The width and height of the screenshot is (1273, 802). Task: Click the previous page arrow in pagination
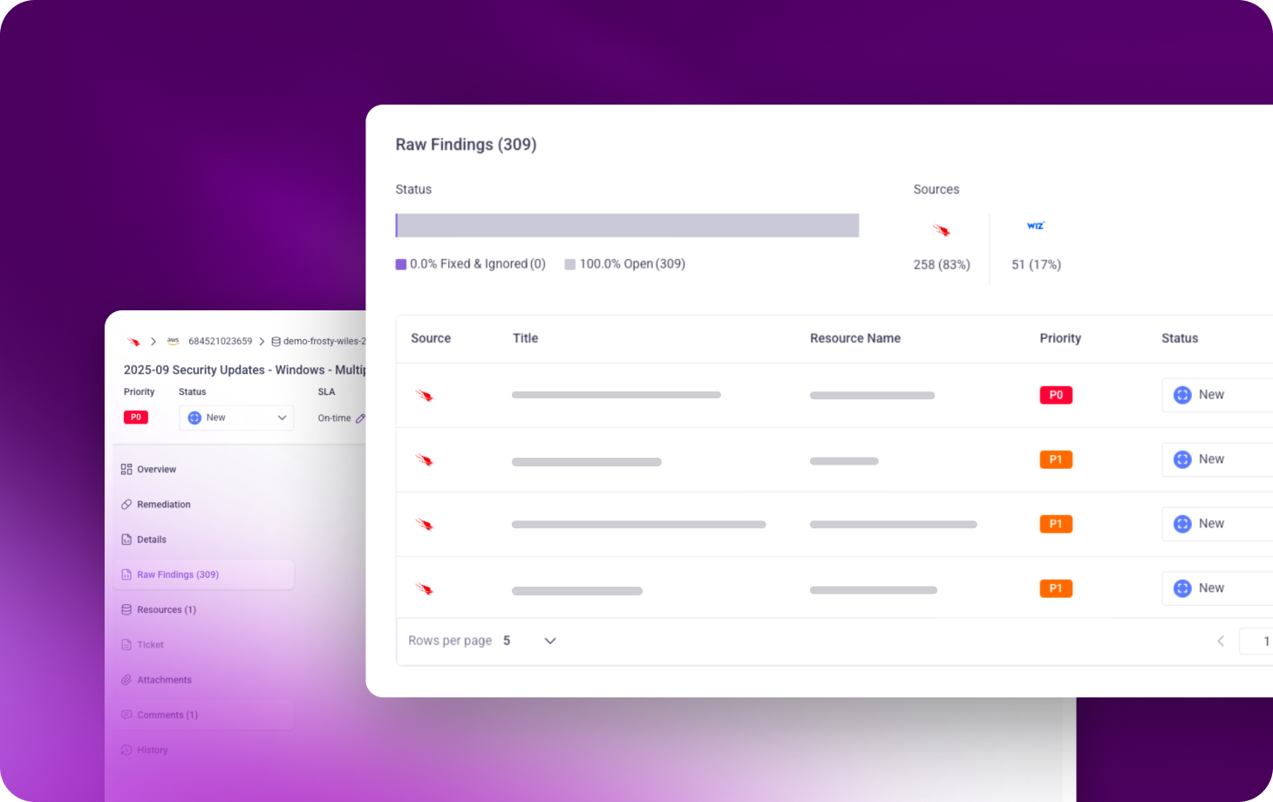coord(1221,641)
